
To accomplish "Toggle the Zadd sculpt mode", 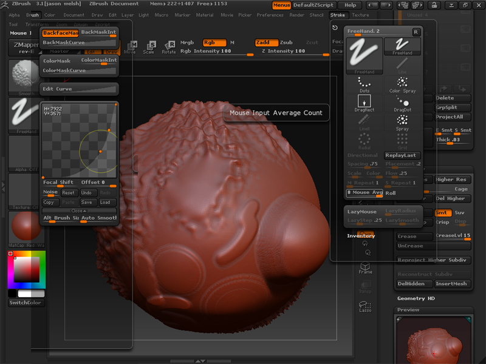I will (267, 42).
